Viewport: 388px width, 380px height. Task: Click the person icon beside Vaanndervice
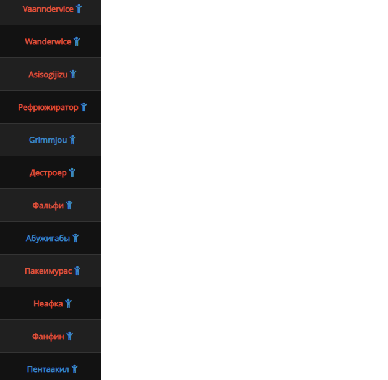coord(79,9)
